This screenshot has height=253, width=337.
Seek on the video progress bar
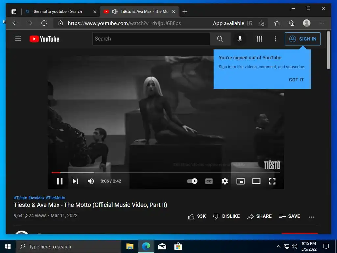coord(166,173)
